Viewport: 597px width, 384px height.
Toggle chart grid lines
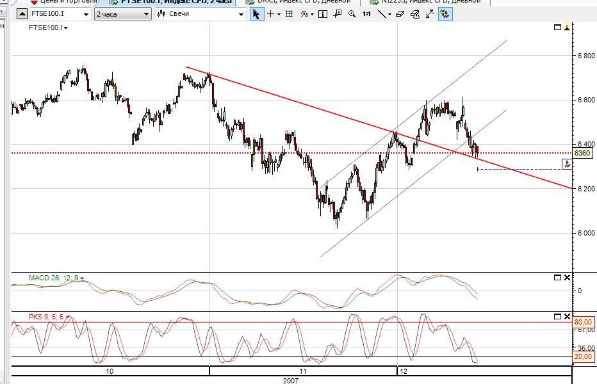click(x=290, y=14)
